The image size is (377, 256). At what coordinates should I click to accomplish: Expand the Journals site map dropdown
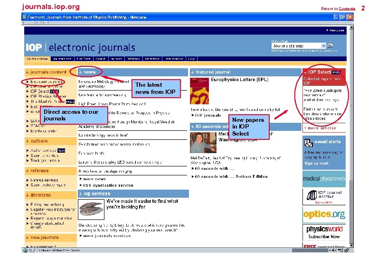pyautogui.click(x=323, y=46)
